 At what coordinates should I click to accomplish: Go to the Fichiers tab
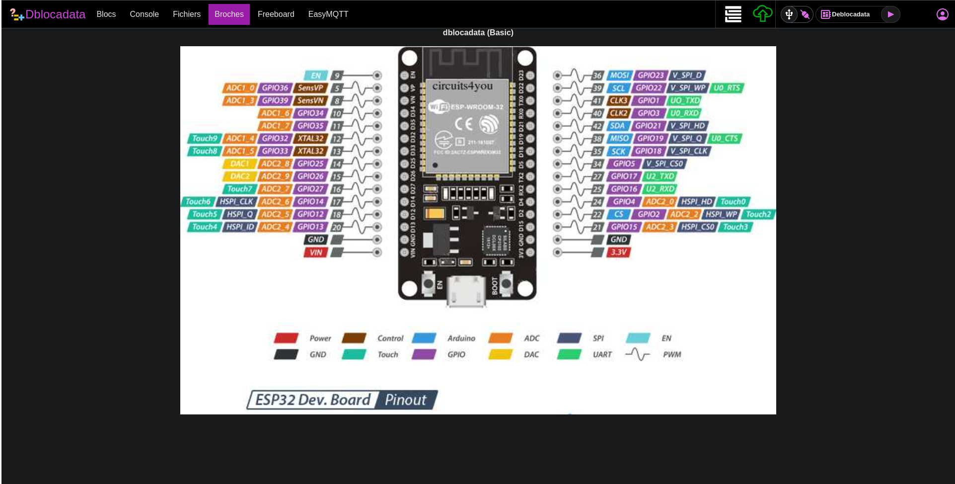coord(187,14)
